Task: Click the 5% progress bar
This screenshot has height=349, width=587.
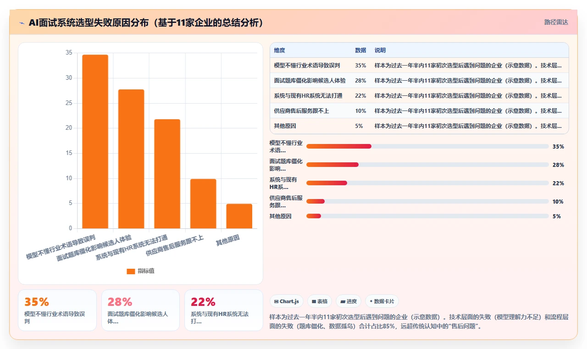Action: pyautogui.click(x=427, y=216)
